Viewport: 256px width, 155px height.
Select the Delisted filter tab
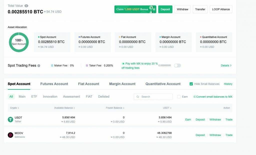point(104,97)
